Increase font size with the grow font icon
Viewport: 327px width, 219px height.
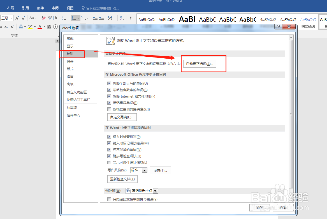[17, 18]
